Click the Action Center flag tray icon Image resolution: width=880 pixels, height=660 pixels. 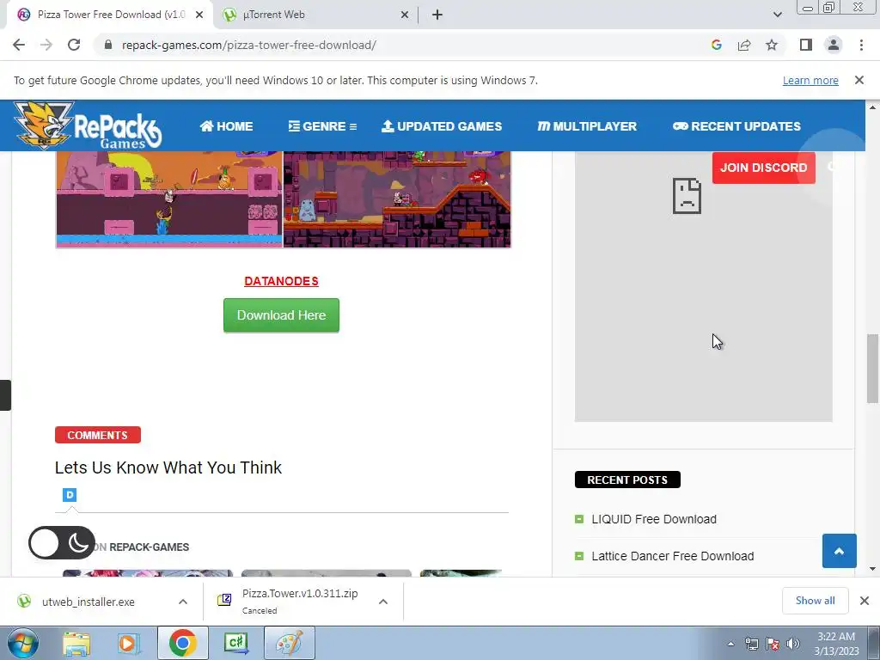773,644
